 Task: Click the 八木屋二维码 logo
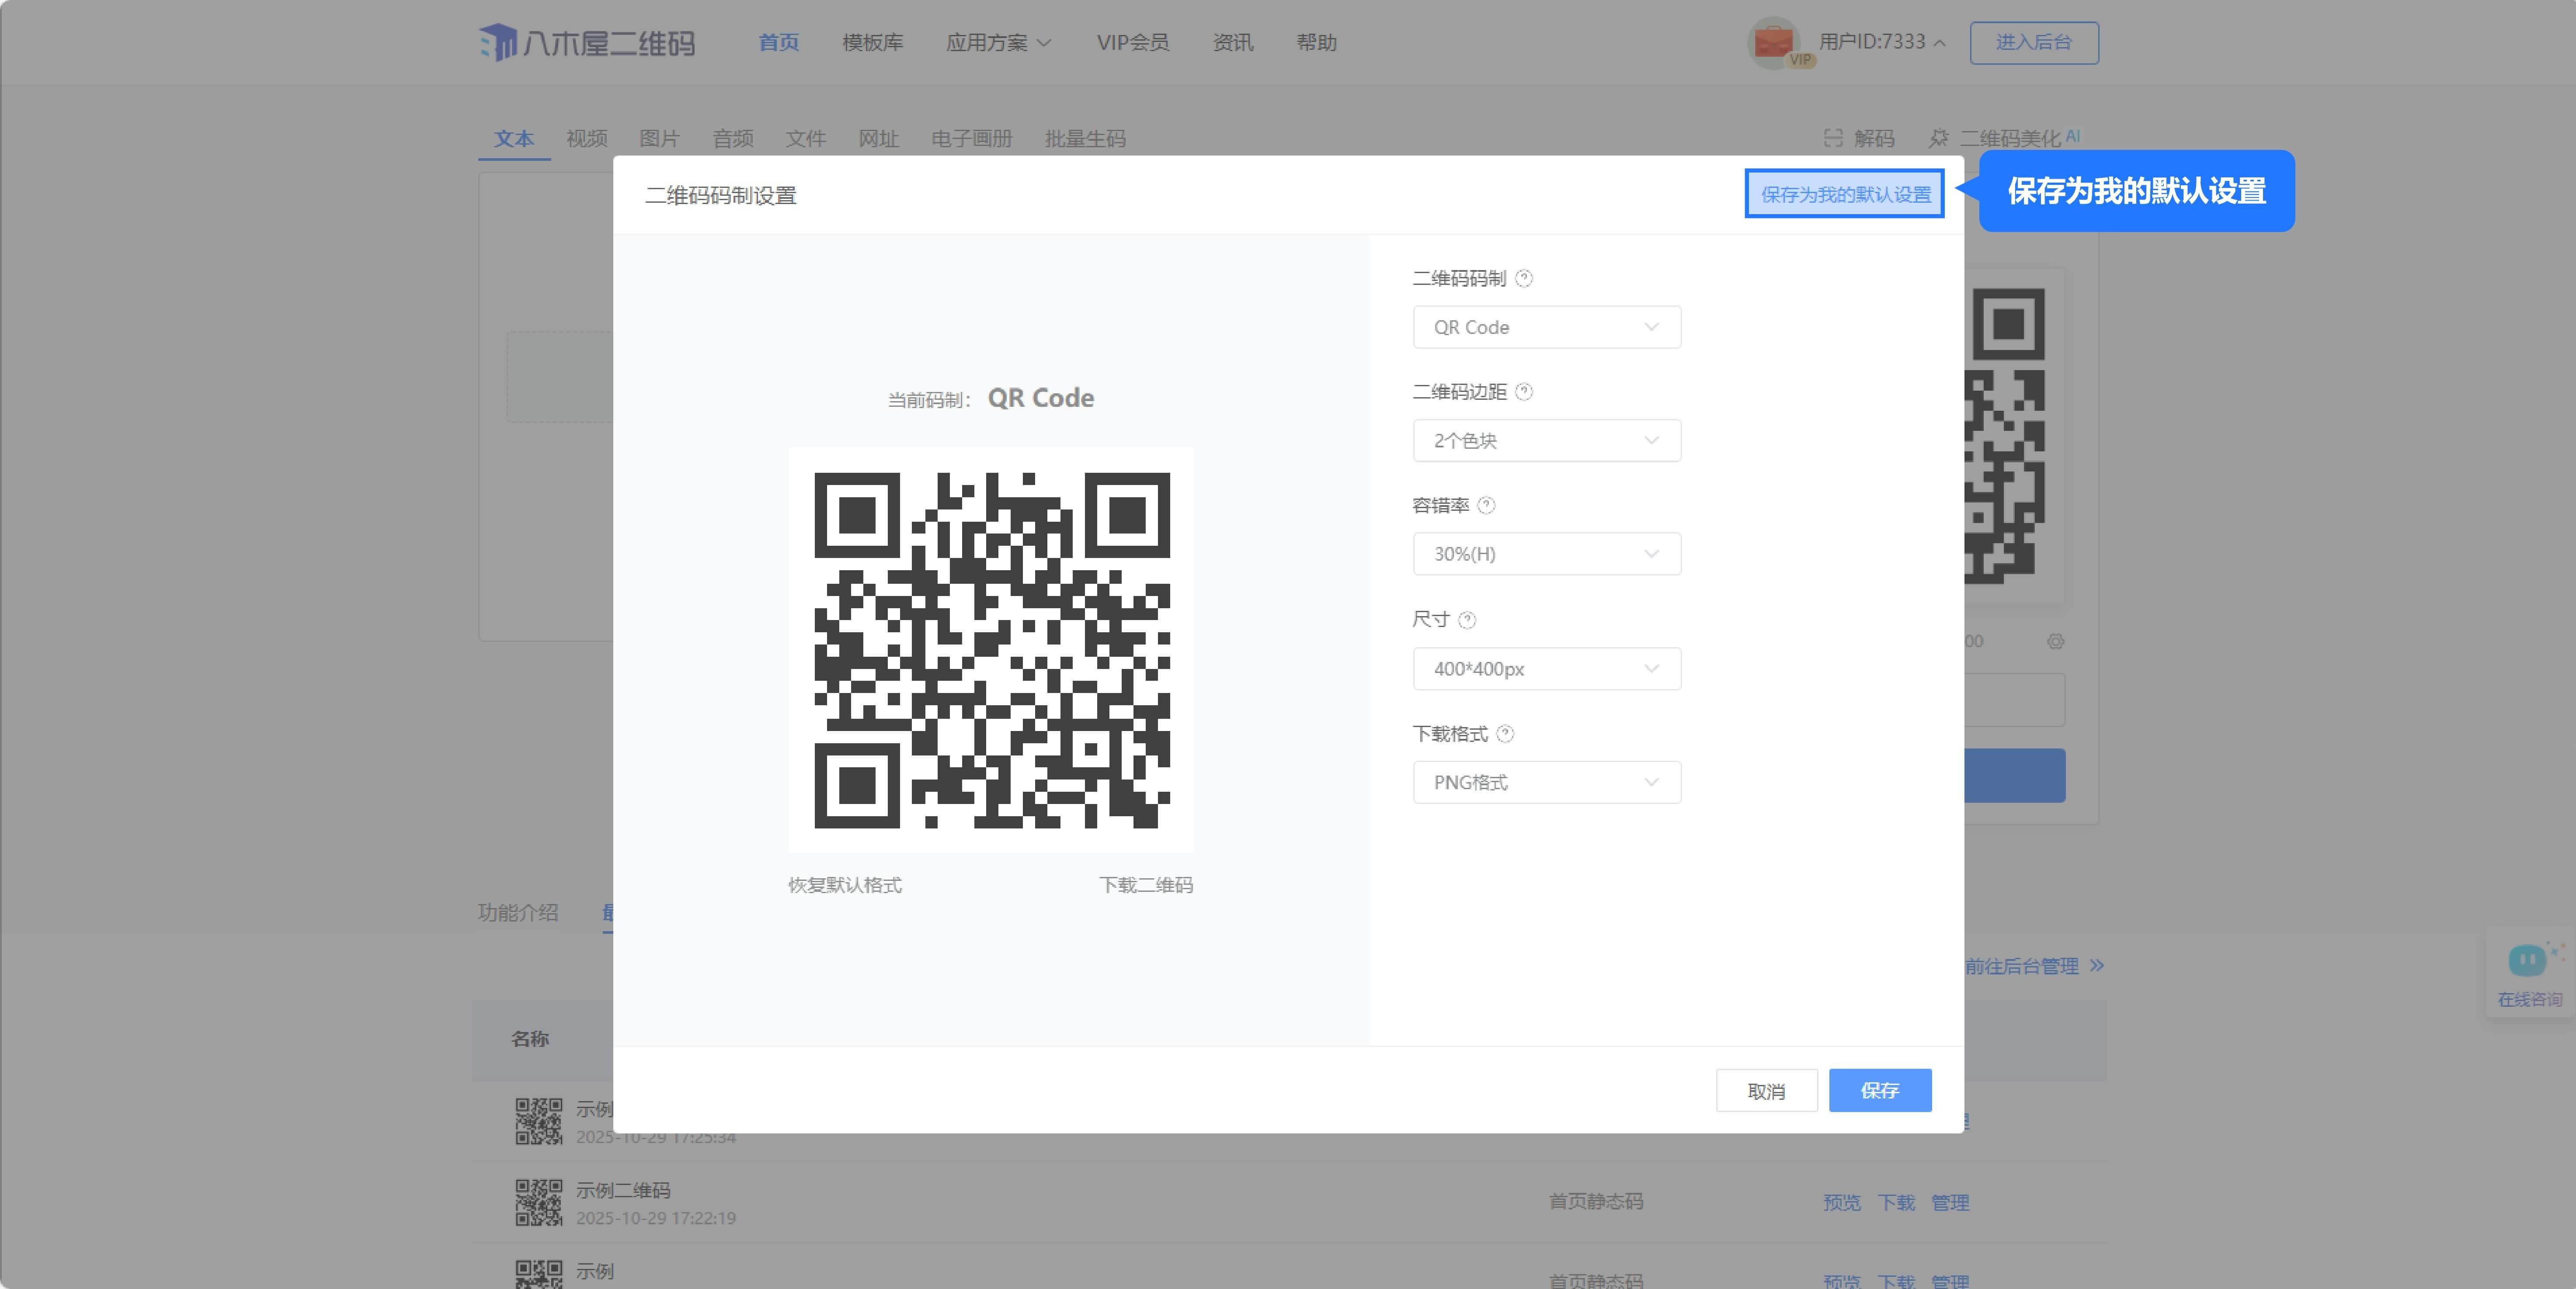pos(586,43)
